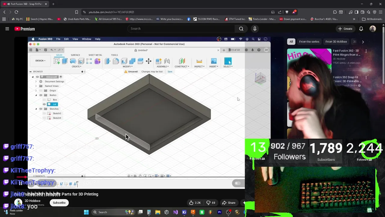Screen dimensions: 385x217
Task: Open the Rectangular Pattern tool
Action: (89, 61)
